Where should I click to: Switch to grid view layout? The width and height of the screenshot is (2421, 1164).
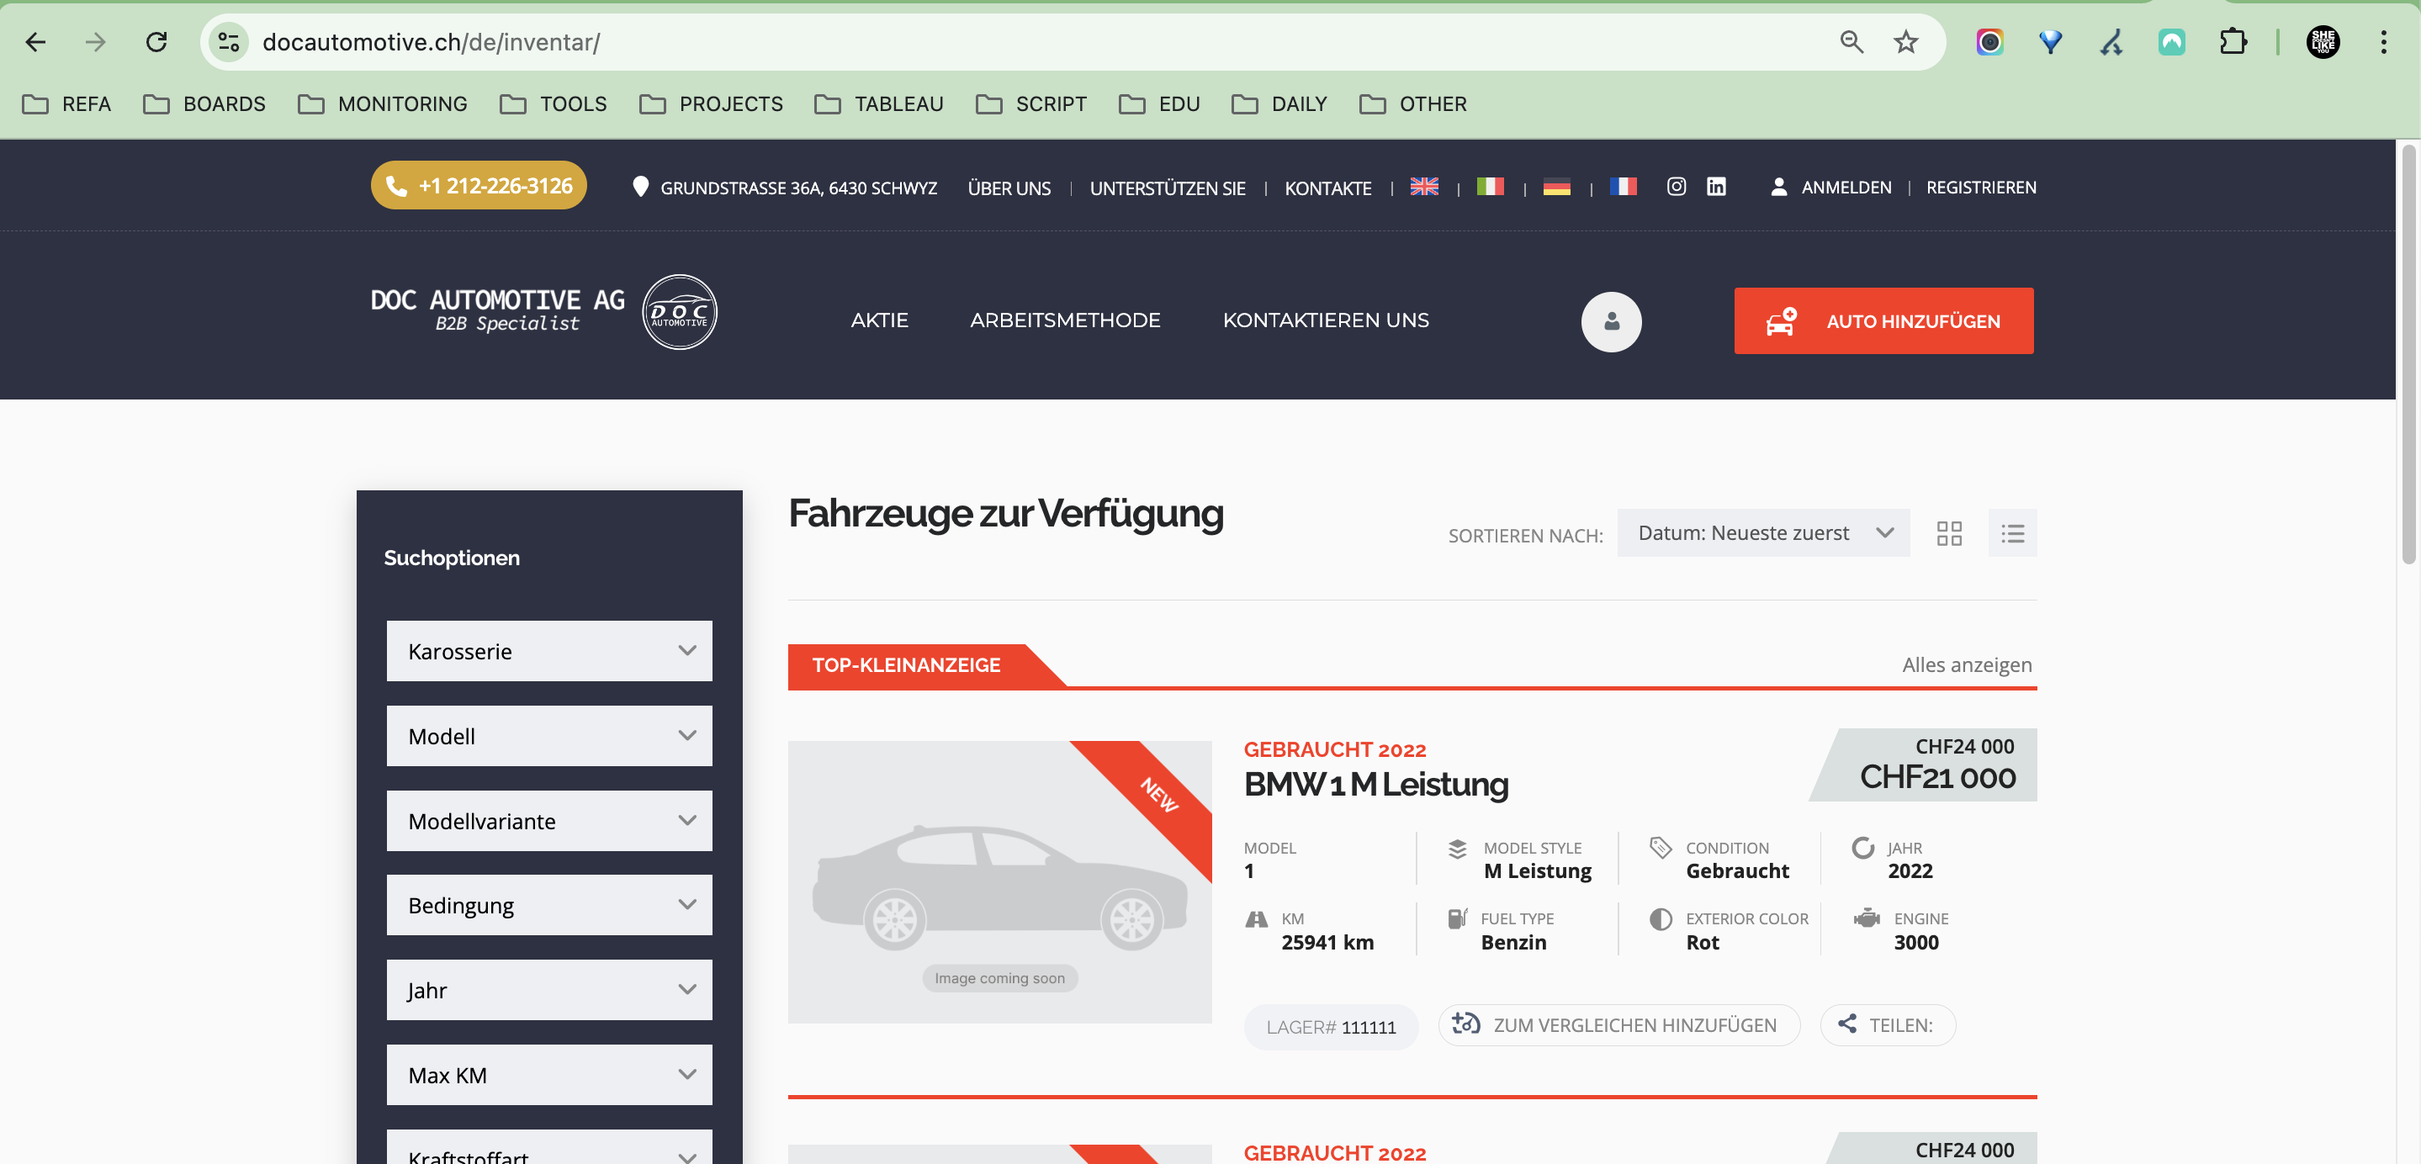tap(1948, 533)
